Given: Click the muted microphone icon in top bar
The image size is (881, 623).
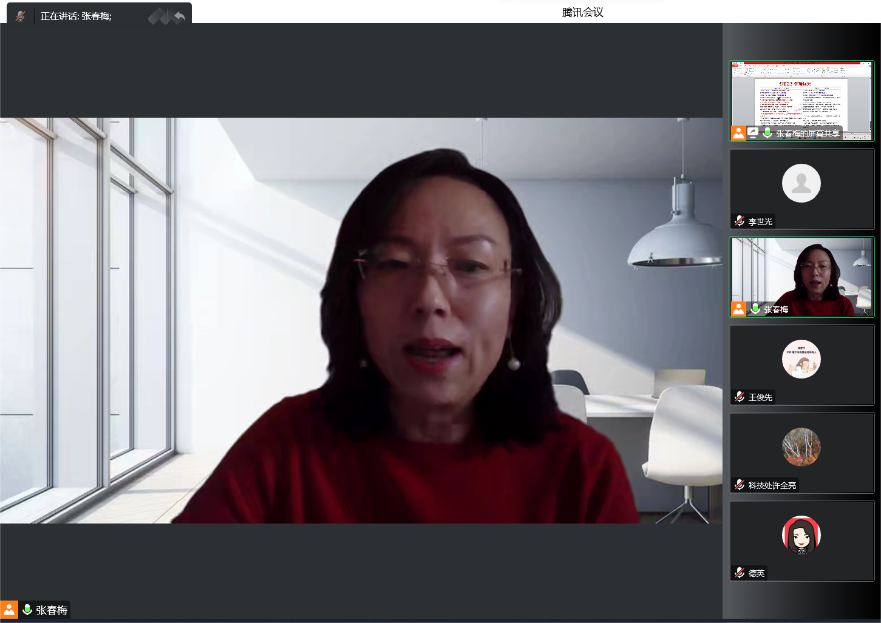Looking at the screenshot, I should 20,16.
